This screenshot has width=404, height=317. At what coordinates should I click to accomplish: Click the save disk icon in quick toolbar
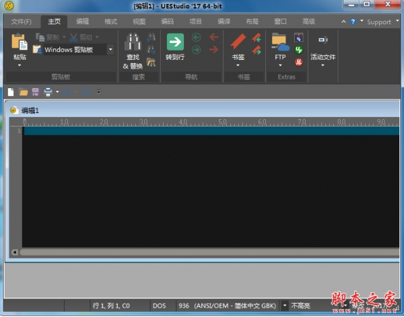coord(35,92)
